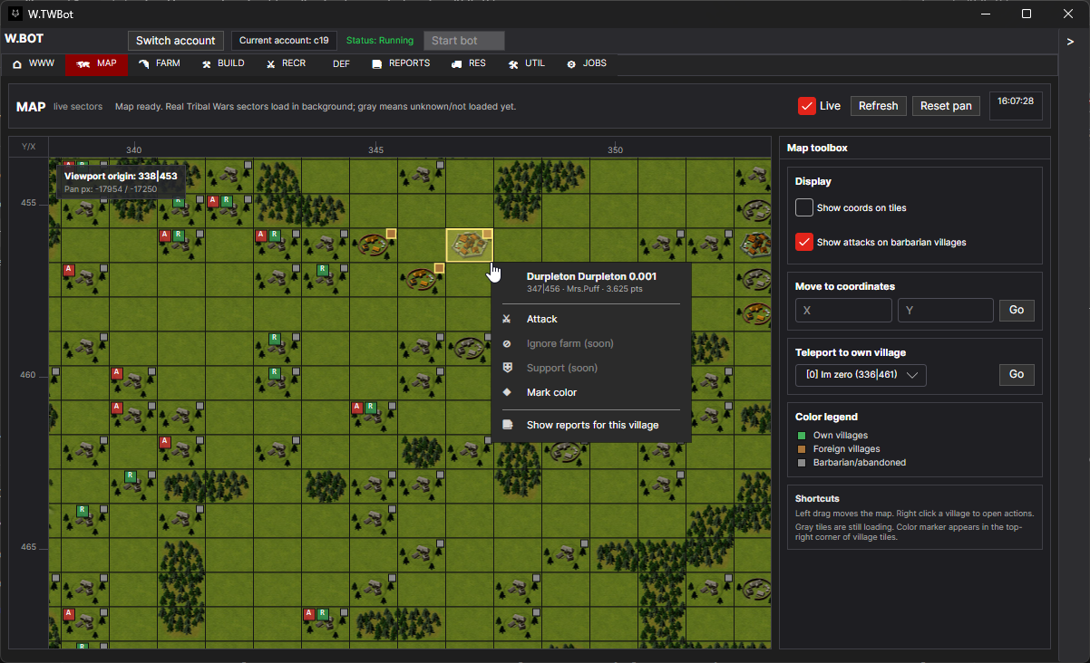This screenshot has width=1090, height=663.
Task: Click the gear icon on the JOBS tab
Action: pos(571,64)
